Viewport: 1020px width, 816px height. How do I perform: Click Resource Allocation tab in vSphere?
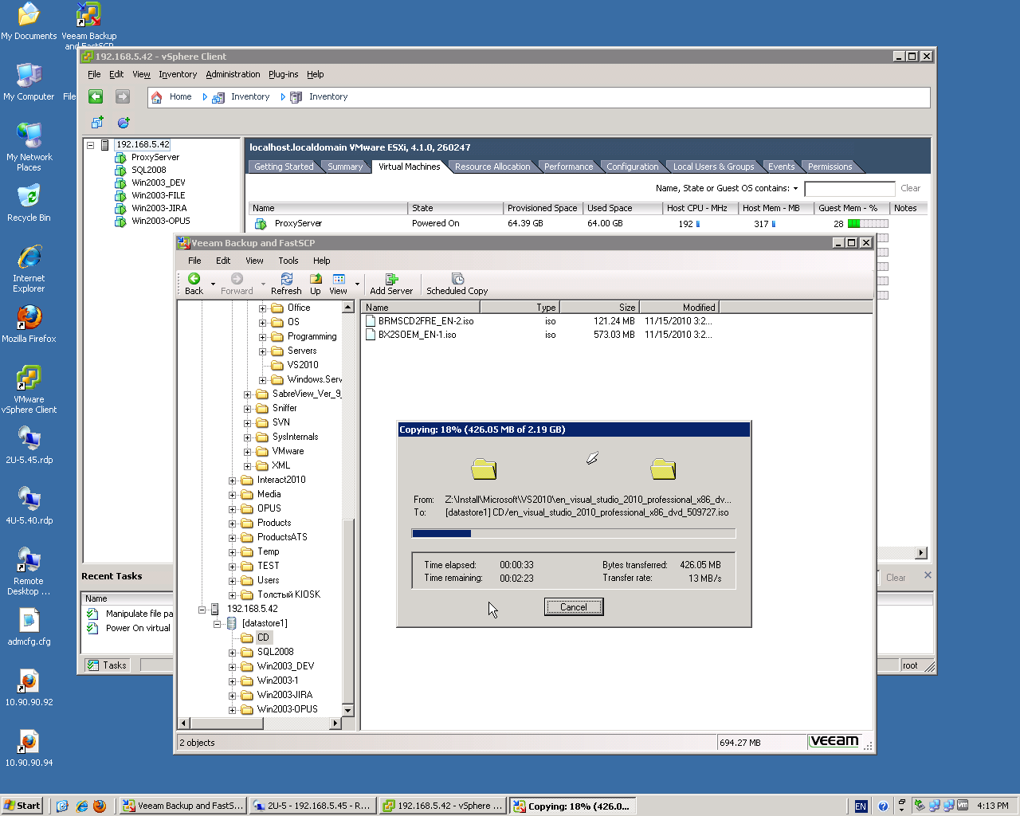tap(492, 167)
